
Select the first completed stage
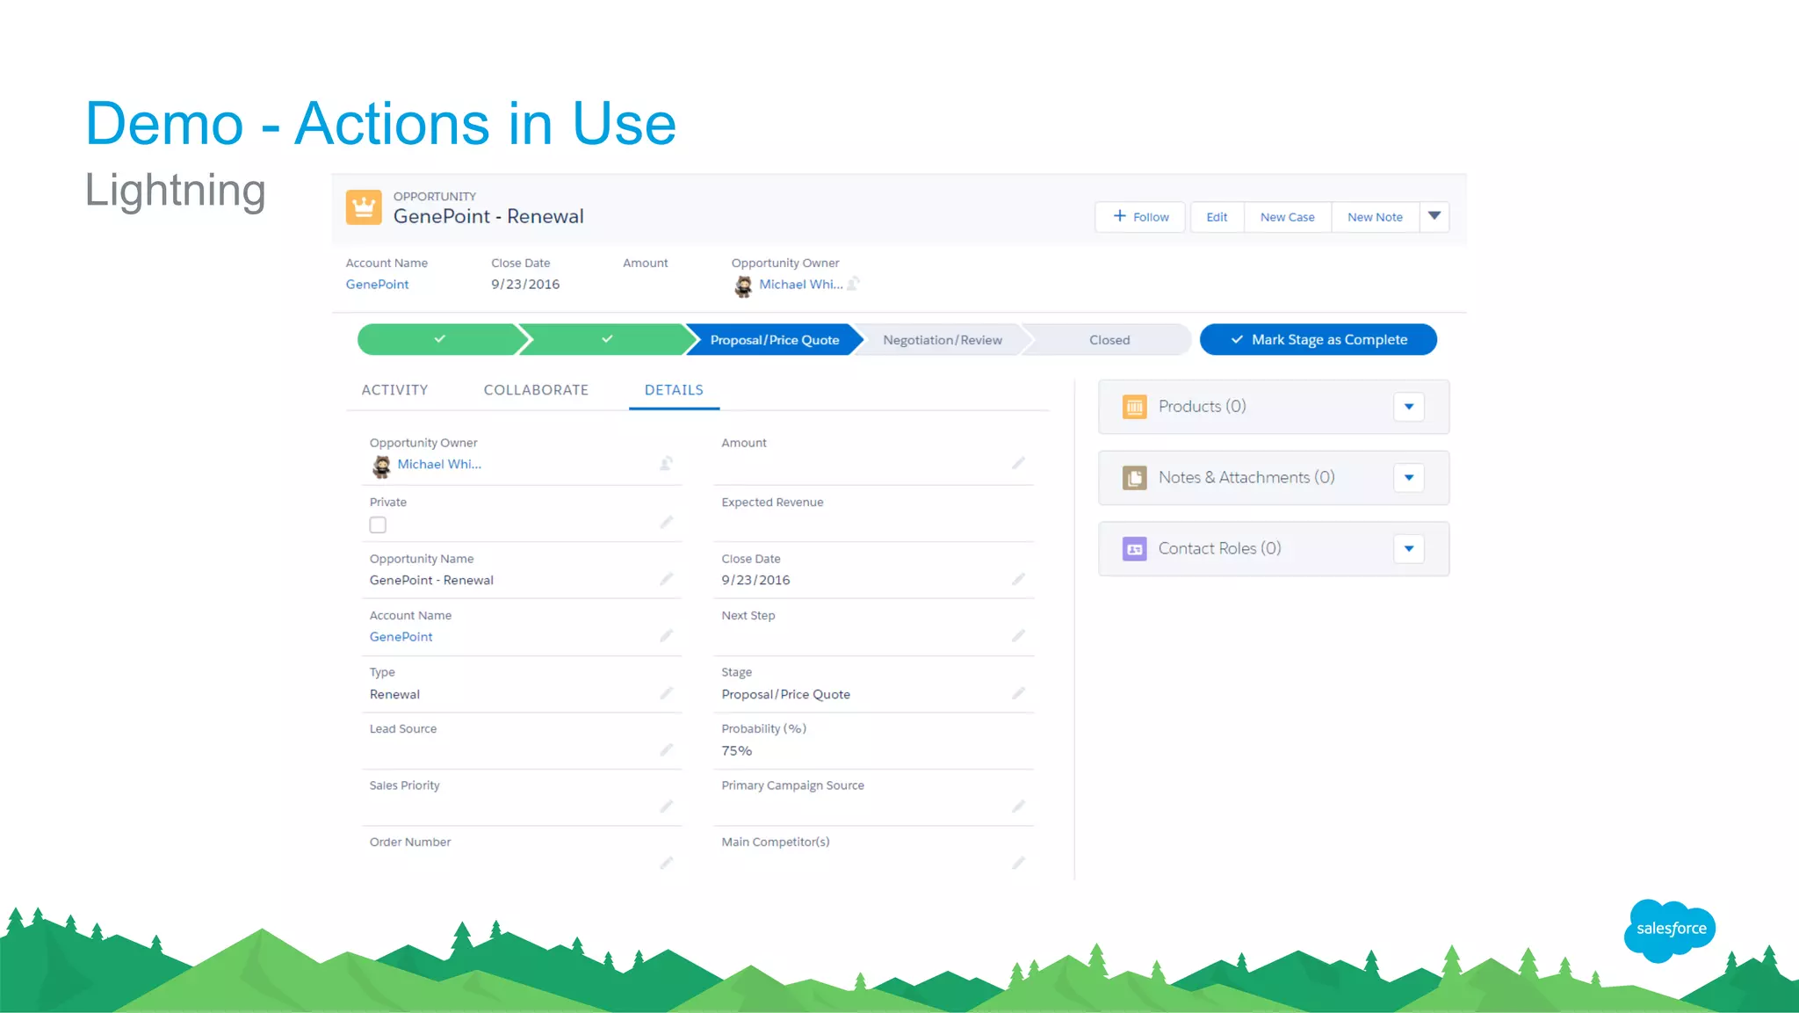click(439, 339)
